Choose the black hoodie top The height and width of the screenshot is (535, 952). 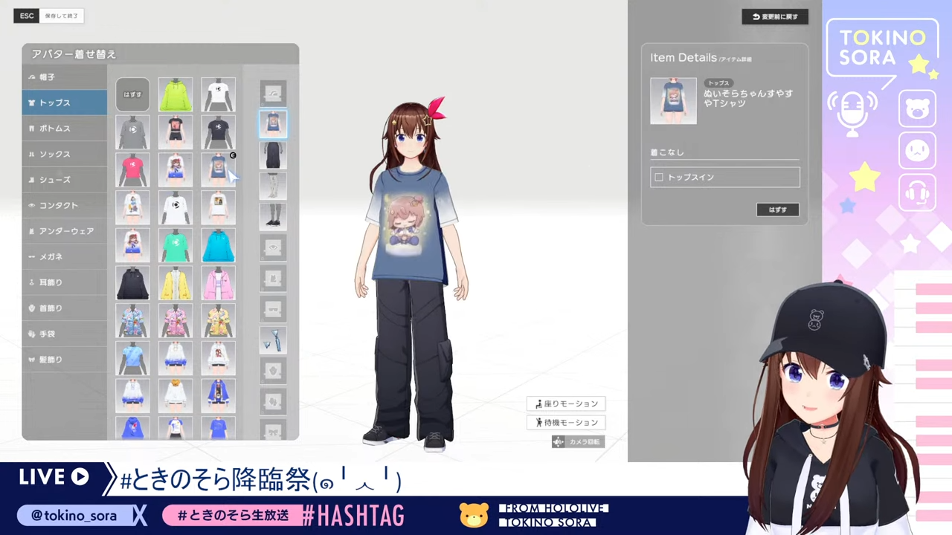coord(132,283)
